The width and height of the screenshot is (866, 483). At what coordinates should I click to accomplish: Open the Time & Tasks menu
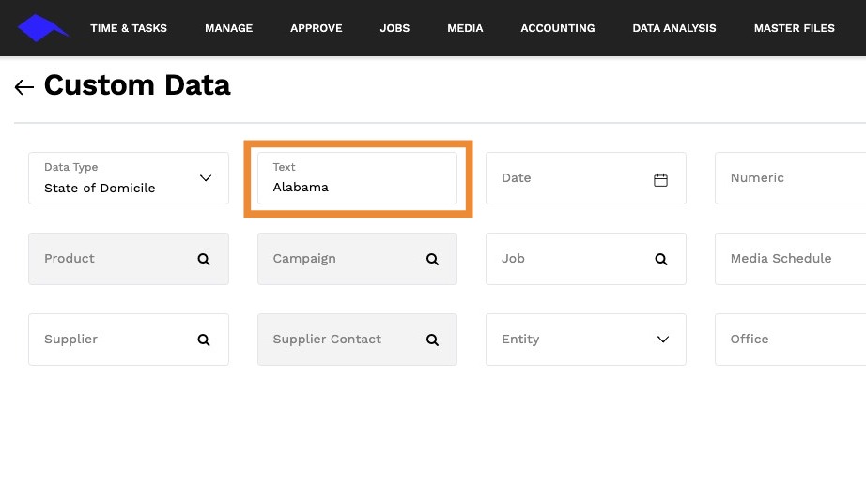click(x=129, y=28)
